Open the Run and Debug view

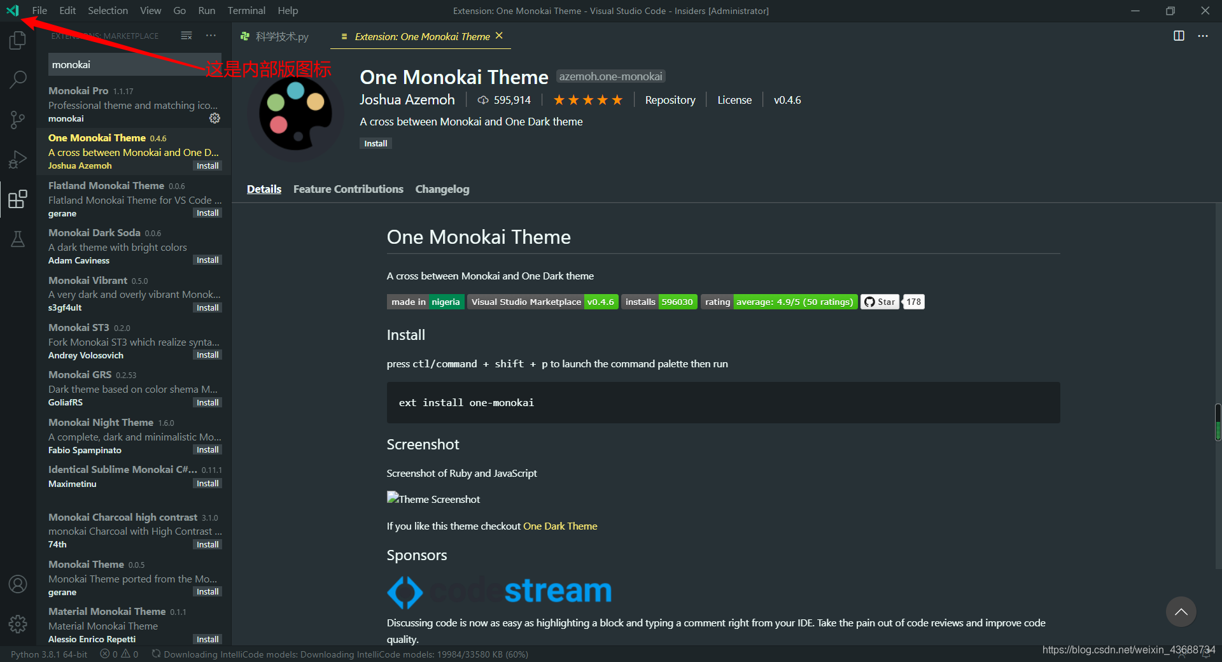tap(18, 159)
